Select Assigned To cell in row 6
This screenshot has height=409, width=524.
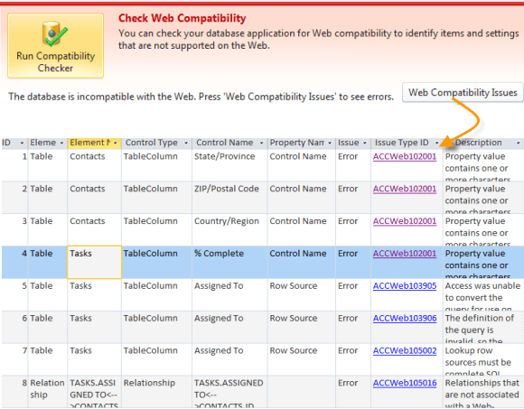click(229, 327)
